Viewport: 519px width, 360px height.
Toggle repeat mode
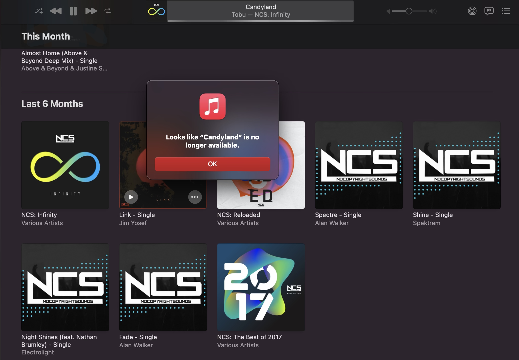point(108,11)
